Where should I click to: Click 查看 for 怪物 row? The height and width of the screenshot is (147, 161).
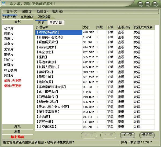point(121,57)
